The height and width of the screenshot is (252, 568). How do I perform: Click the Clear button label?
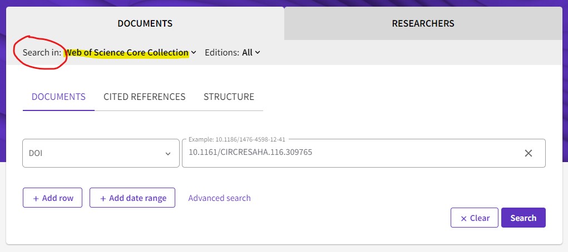480,218
